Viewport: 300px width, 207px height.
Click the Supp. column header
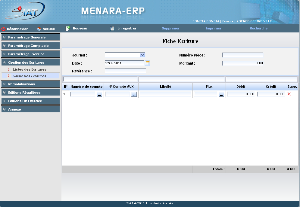292,87
